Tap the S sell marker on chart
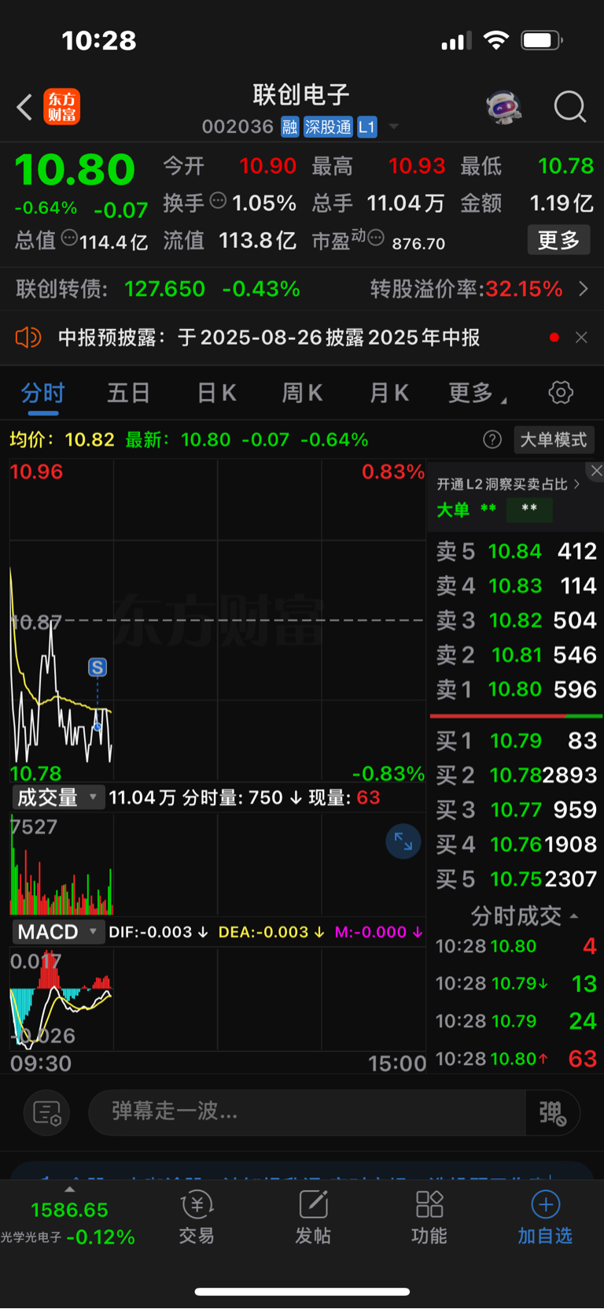The height and width of the screenshot is (1309, 604). tap(98, 667)
